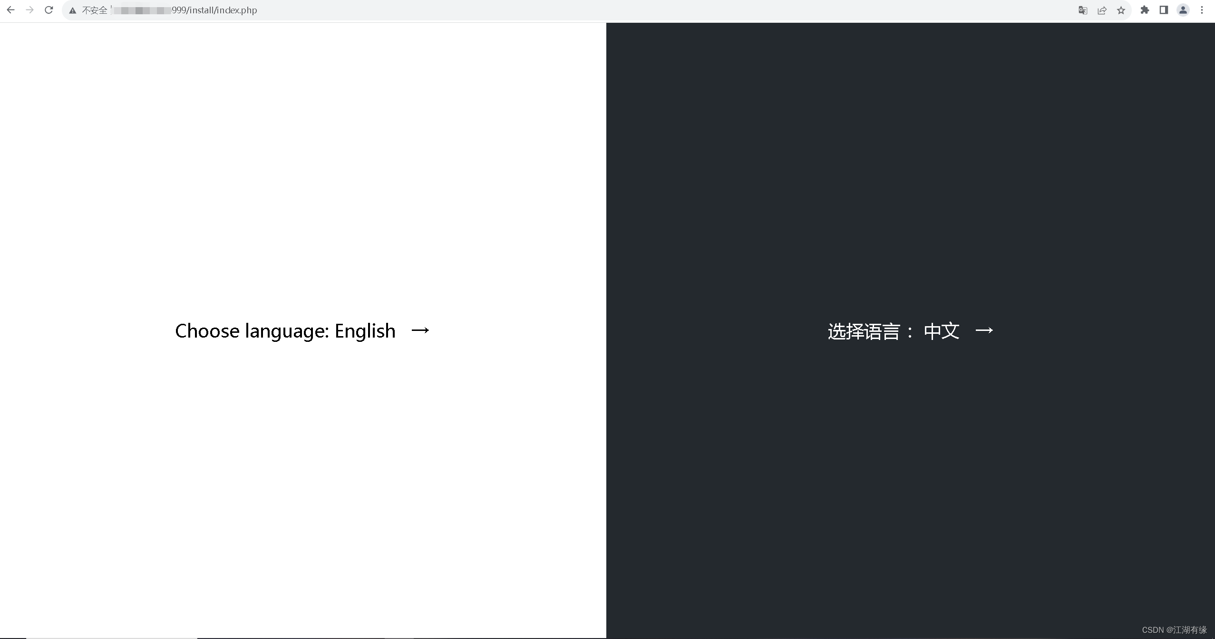This screenshot has width=1215, height=639.
Task: Bookmark this page with the star
Action: pyautogui.click(x=1121, y=10)
